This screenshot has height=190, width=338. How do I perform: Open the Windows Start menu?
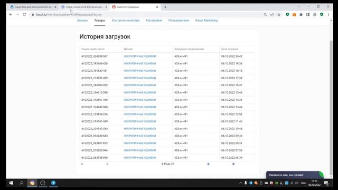click(x=11, y=183)
